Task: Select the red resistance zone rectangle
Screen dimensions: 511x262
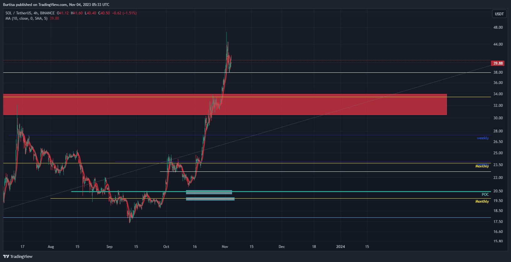Action: point(225,104)
